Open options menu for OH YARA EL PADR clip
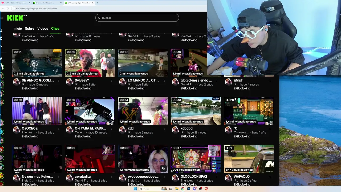This screenshot has height=192, width=341. tap(111, 129)
